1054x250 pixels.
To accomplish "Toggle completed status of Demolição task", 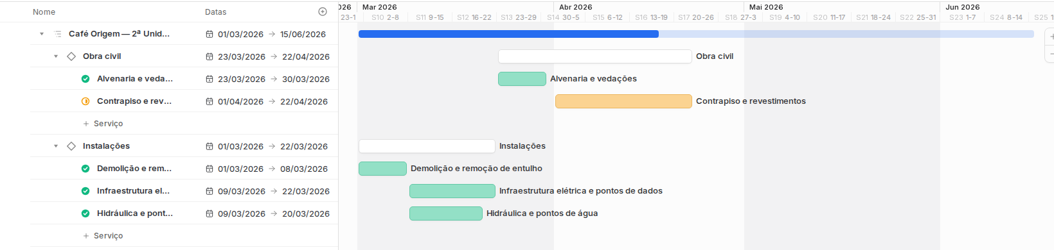I will pyautogui.click(x=85, y=169).
